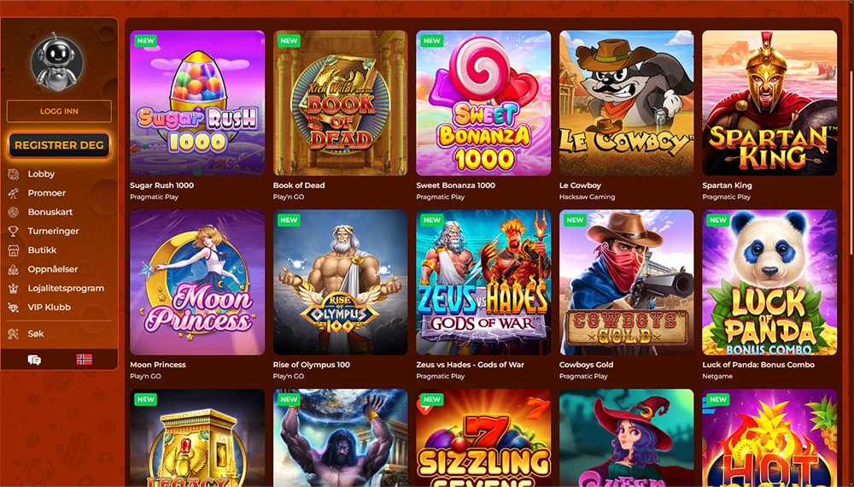Open the Sugar Rush 1000 game thumbnail

(197, 103)
